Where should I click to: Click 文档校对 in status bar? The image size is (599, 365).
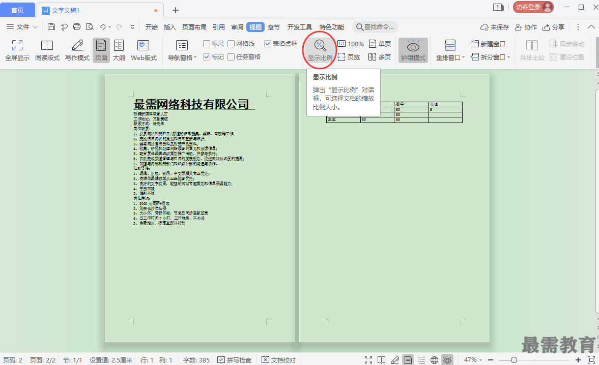pos(279,359)
